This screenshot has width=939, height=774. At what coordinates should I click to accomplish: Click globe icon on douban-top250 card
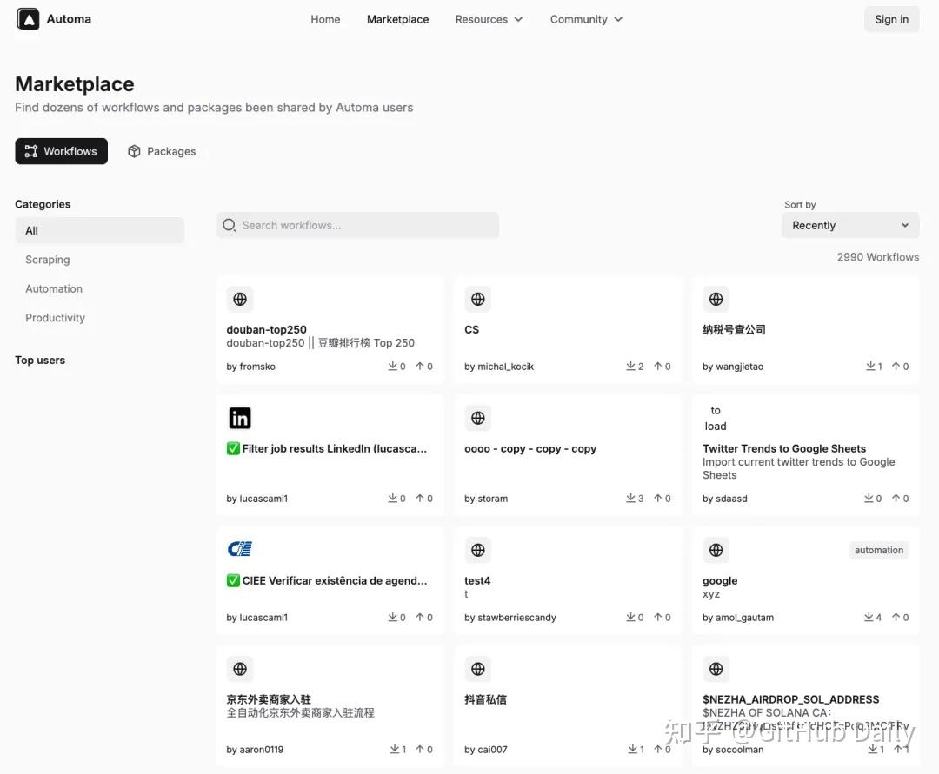[x=240, y=299]
